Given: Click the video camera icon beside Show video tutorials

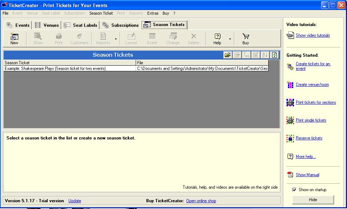Looking at the screenshot, I should tap(290, 35).
